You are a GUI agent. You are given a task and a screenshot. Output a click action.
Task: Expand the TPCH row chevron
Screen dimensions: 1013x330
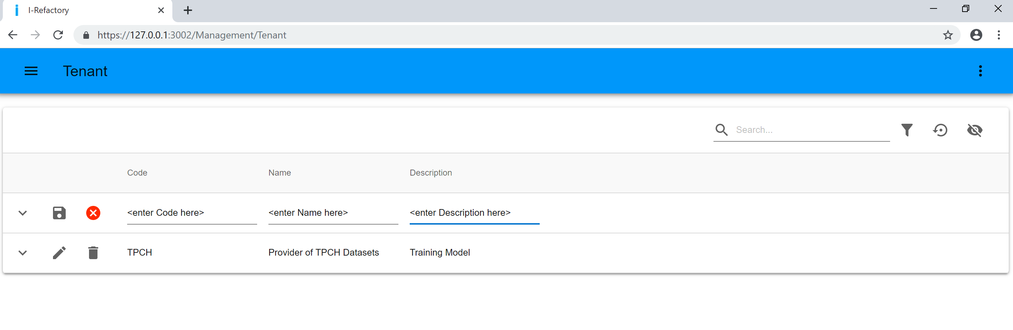(23, 253)
